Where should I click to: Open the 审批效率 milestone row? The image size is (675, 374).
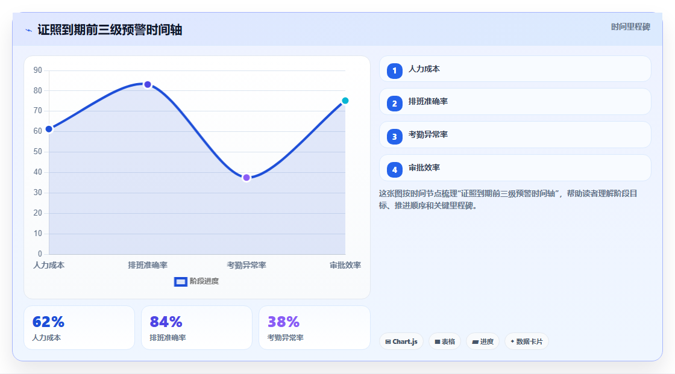tap(515, 168)
